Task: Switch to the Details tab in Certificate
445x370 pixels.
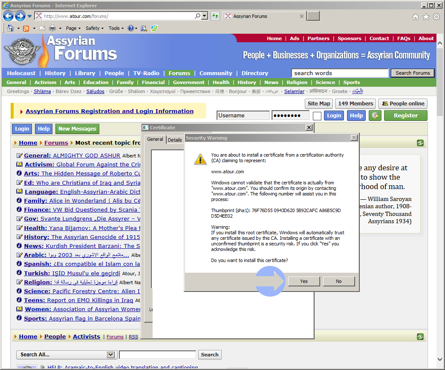Action: pyautogui.click(x=174, y=140)
